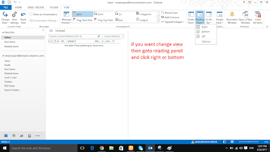The image size is (270, 152).
Task: Click the Search Current Mailbox field
Action: click(73, 36)
